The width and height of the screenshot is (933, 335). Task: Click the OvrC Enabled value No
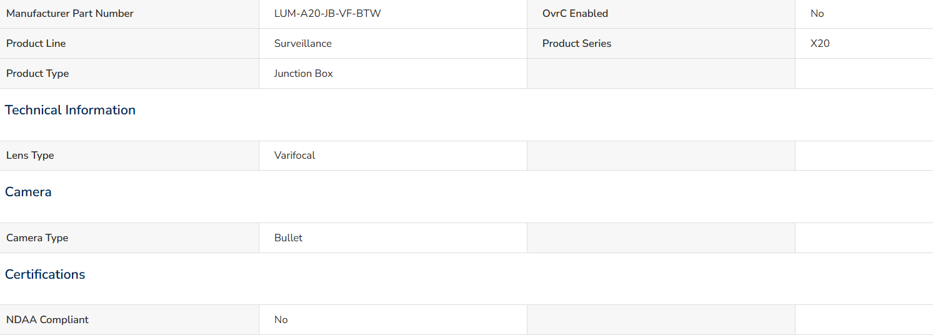(x=817, y=13)
